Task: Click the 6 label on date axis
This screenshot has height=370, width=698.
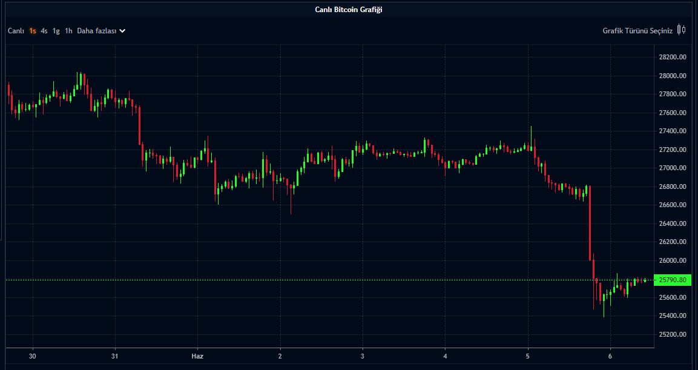Action: 610,356
